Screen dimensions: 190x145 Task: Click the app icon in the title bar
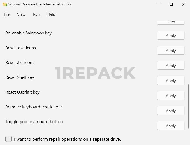[5, 4]
